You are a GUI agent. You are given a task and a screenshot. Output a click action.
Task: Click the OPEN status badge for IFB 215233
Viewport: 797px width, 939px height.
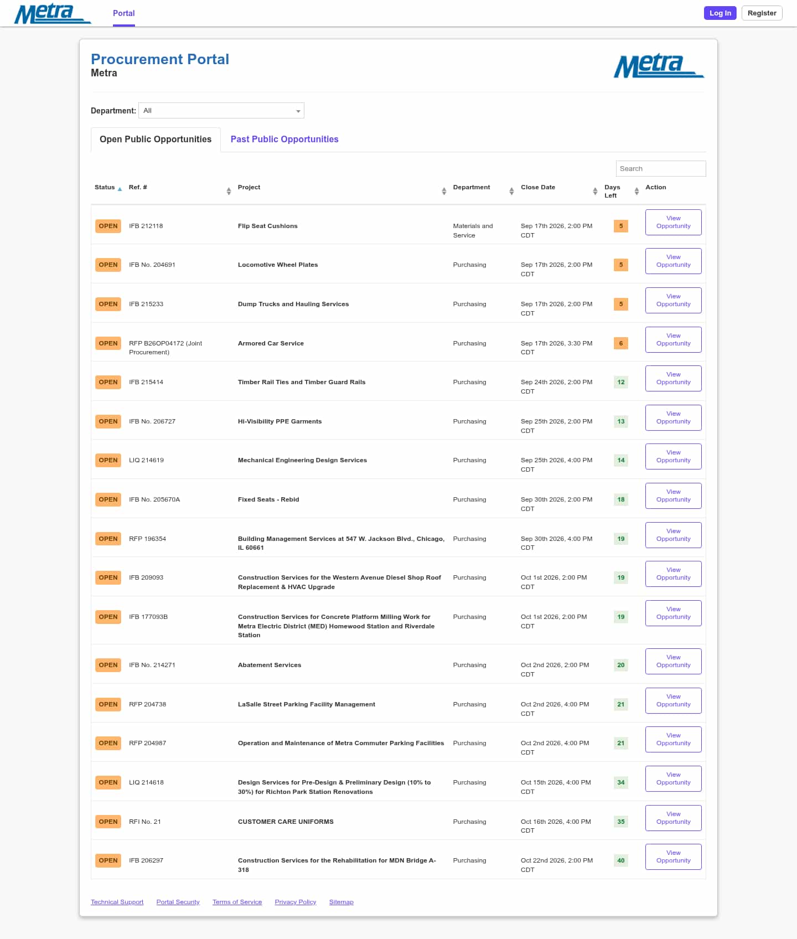point(108,304)
